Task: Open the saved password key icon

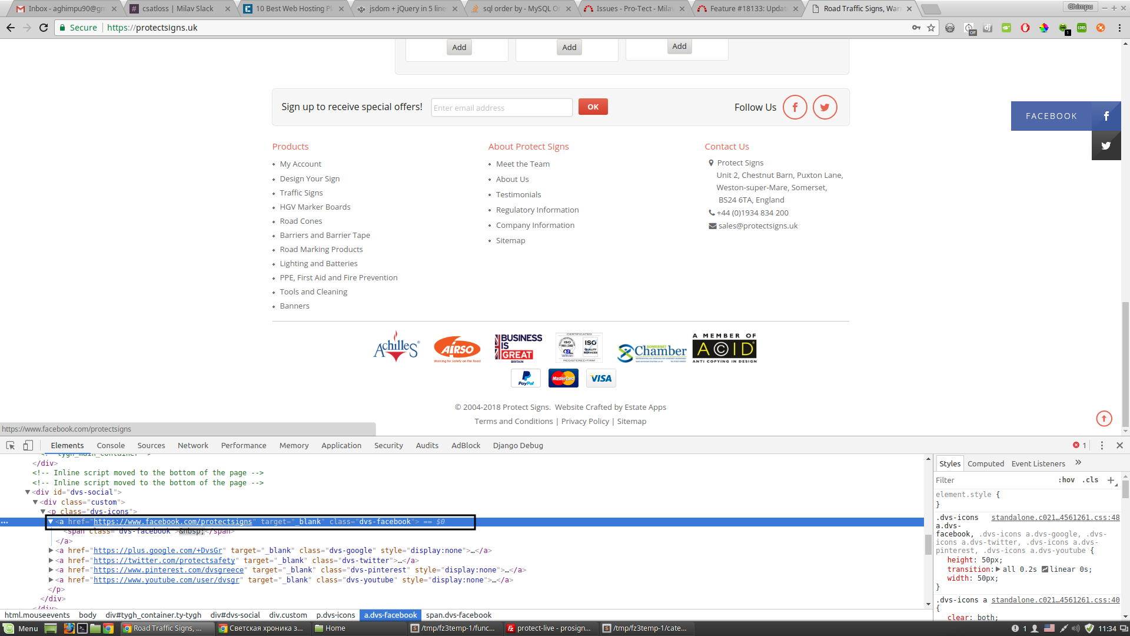Action: point(916,28)
